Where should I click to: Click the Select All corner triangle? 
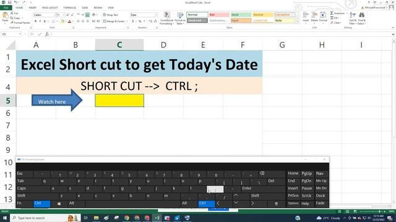tap(11, 45)
